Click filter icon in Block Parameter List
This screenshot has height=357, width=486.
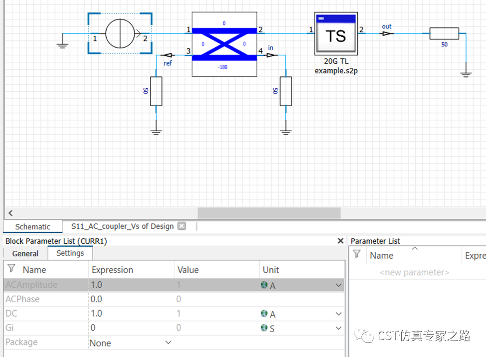[11, 268]
